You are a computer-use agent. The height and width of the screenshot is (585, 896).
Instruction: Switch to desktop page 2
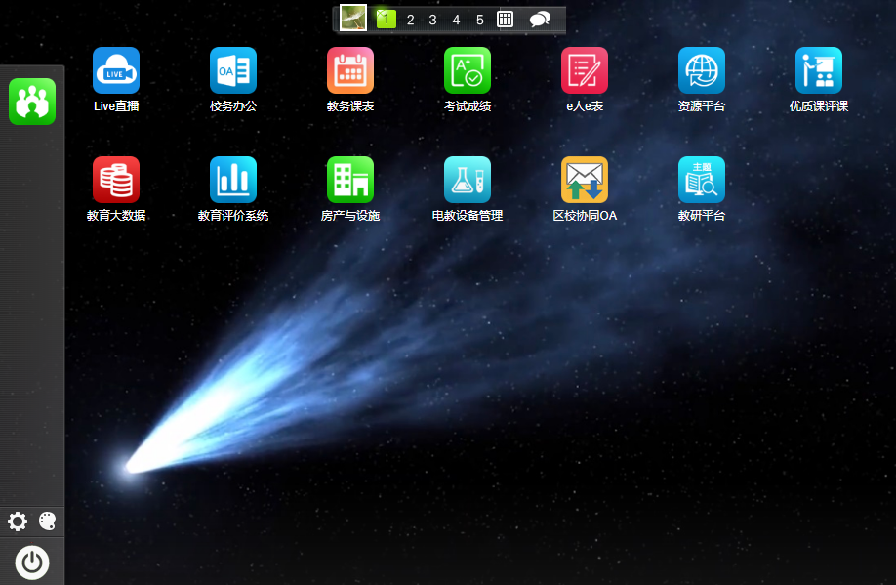(x=410, y=20)
